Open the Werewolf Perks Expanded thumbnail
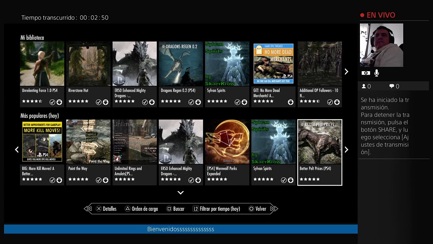The image size is (433, 244). 227,142
